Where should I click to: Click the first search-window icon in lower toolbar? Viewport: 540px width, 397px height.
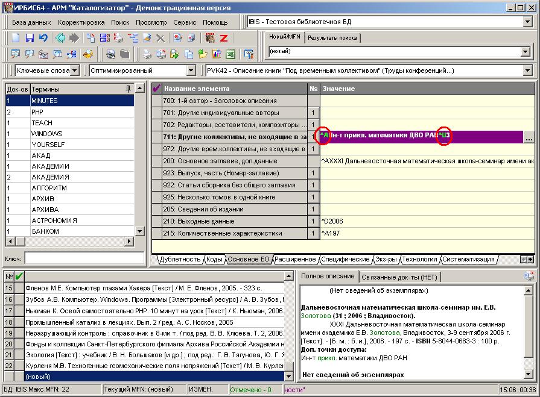16,54
